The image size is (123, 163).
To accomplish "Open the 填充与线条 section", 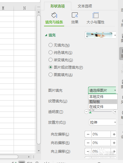I will (x=54, y=22).
